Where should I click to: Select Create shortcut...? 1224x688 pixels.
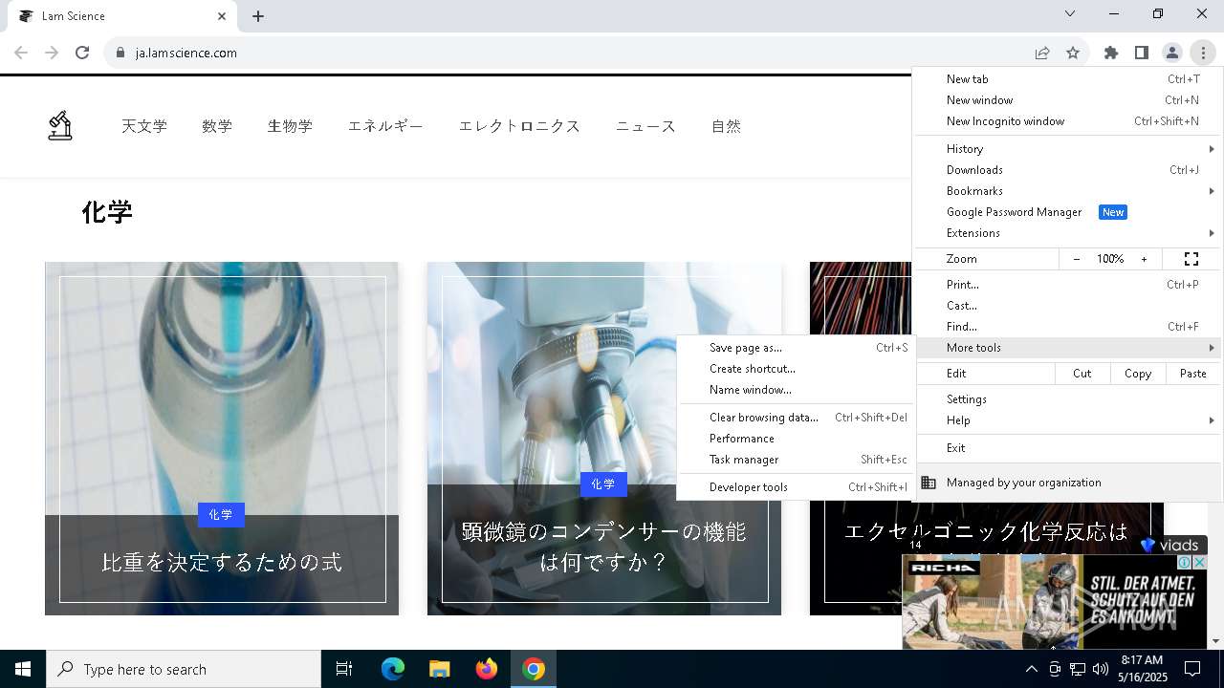pos(797,369)
